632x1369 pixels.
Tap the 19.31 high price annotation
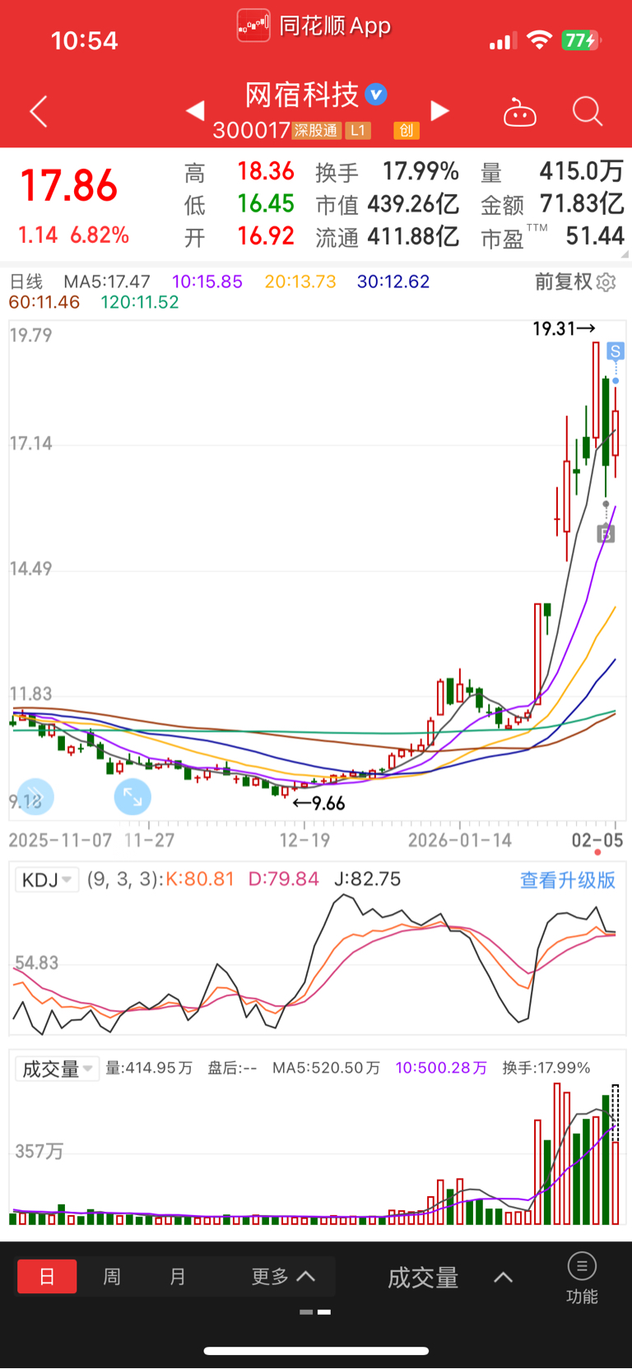click(x=564, y=329)
